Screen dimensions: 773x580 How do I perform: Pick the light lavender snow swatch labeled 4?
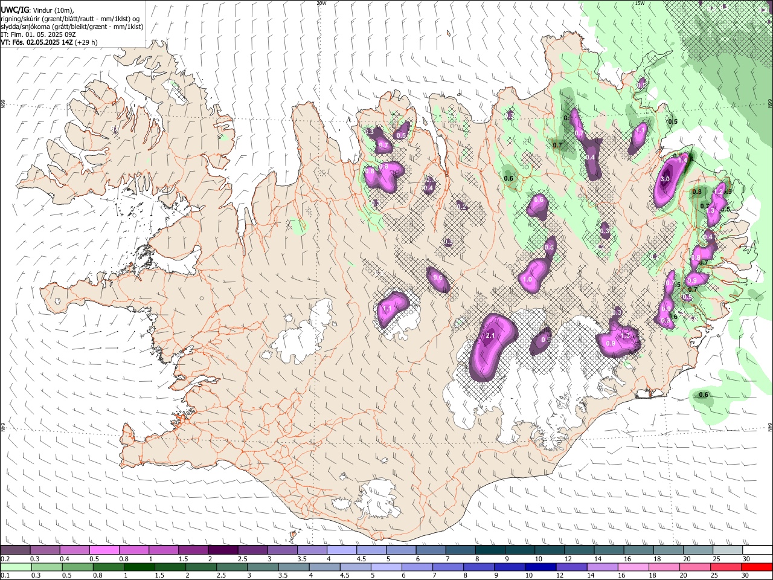pyautogui.click(x=342, y=550)
